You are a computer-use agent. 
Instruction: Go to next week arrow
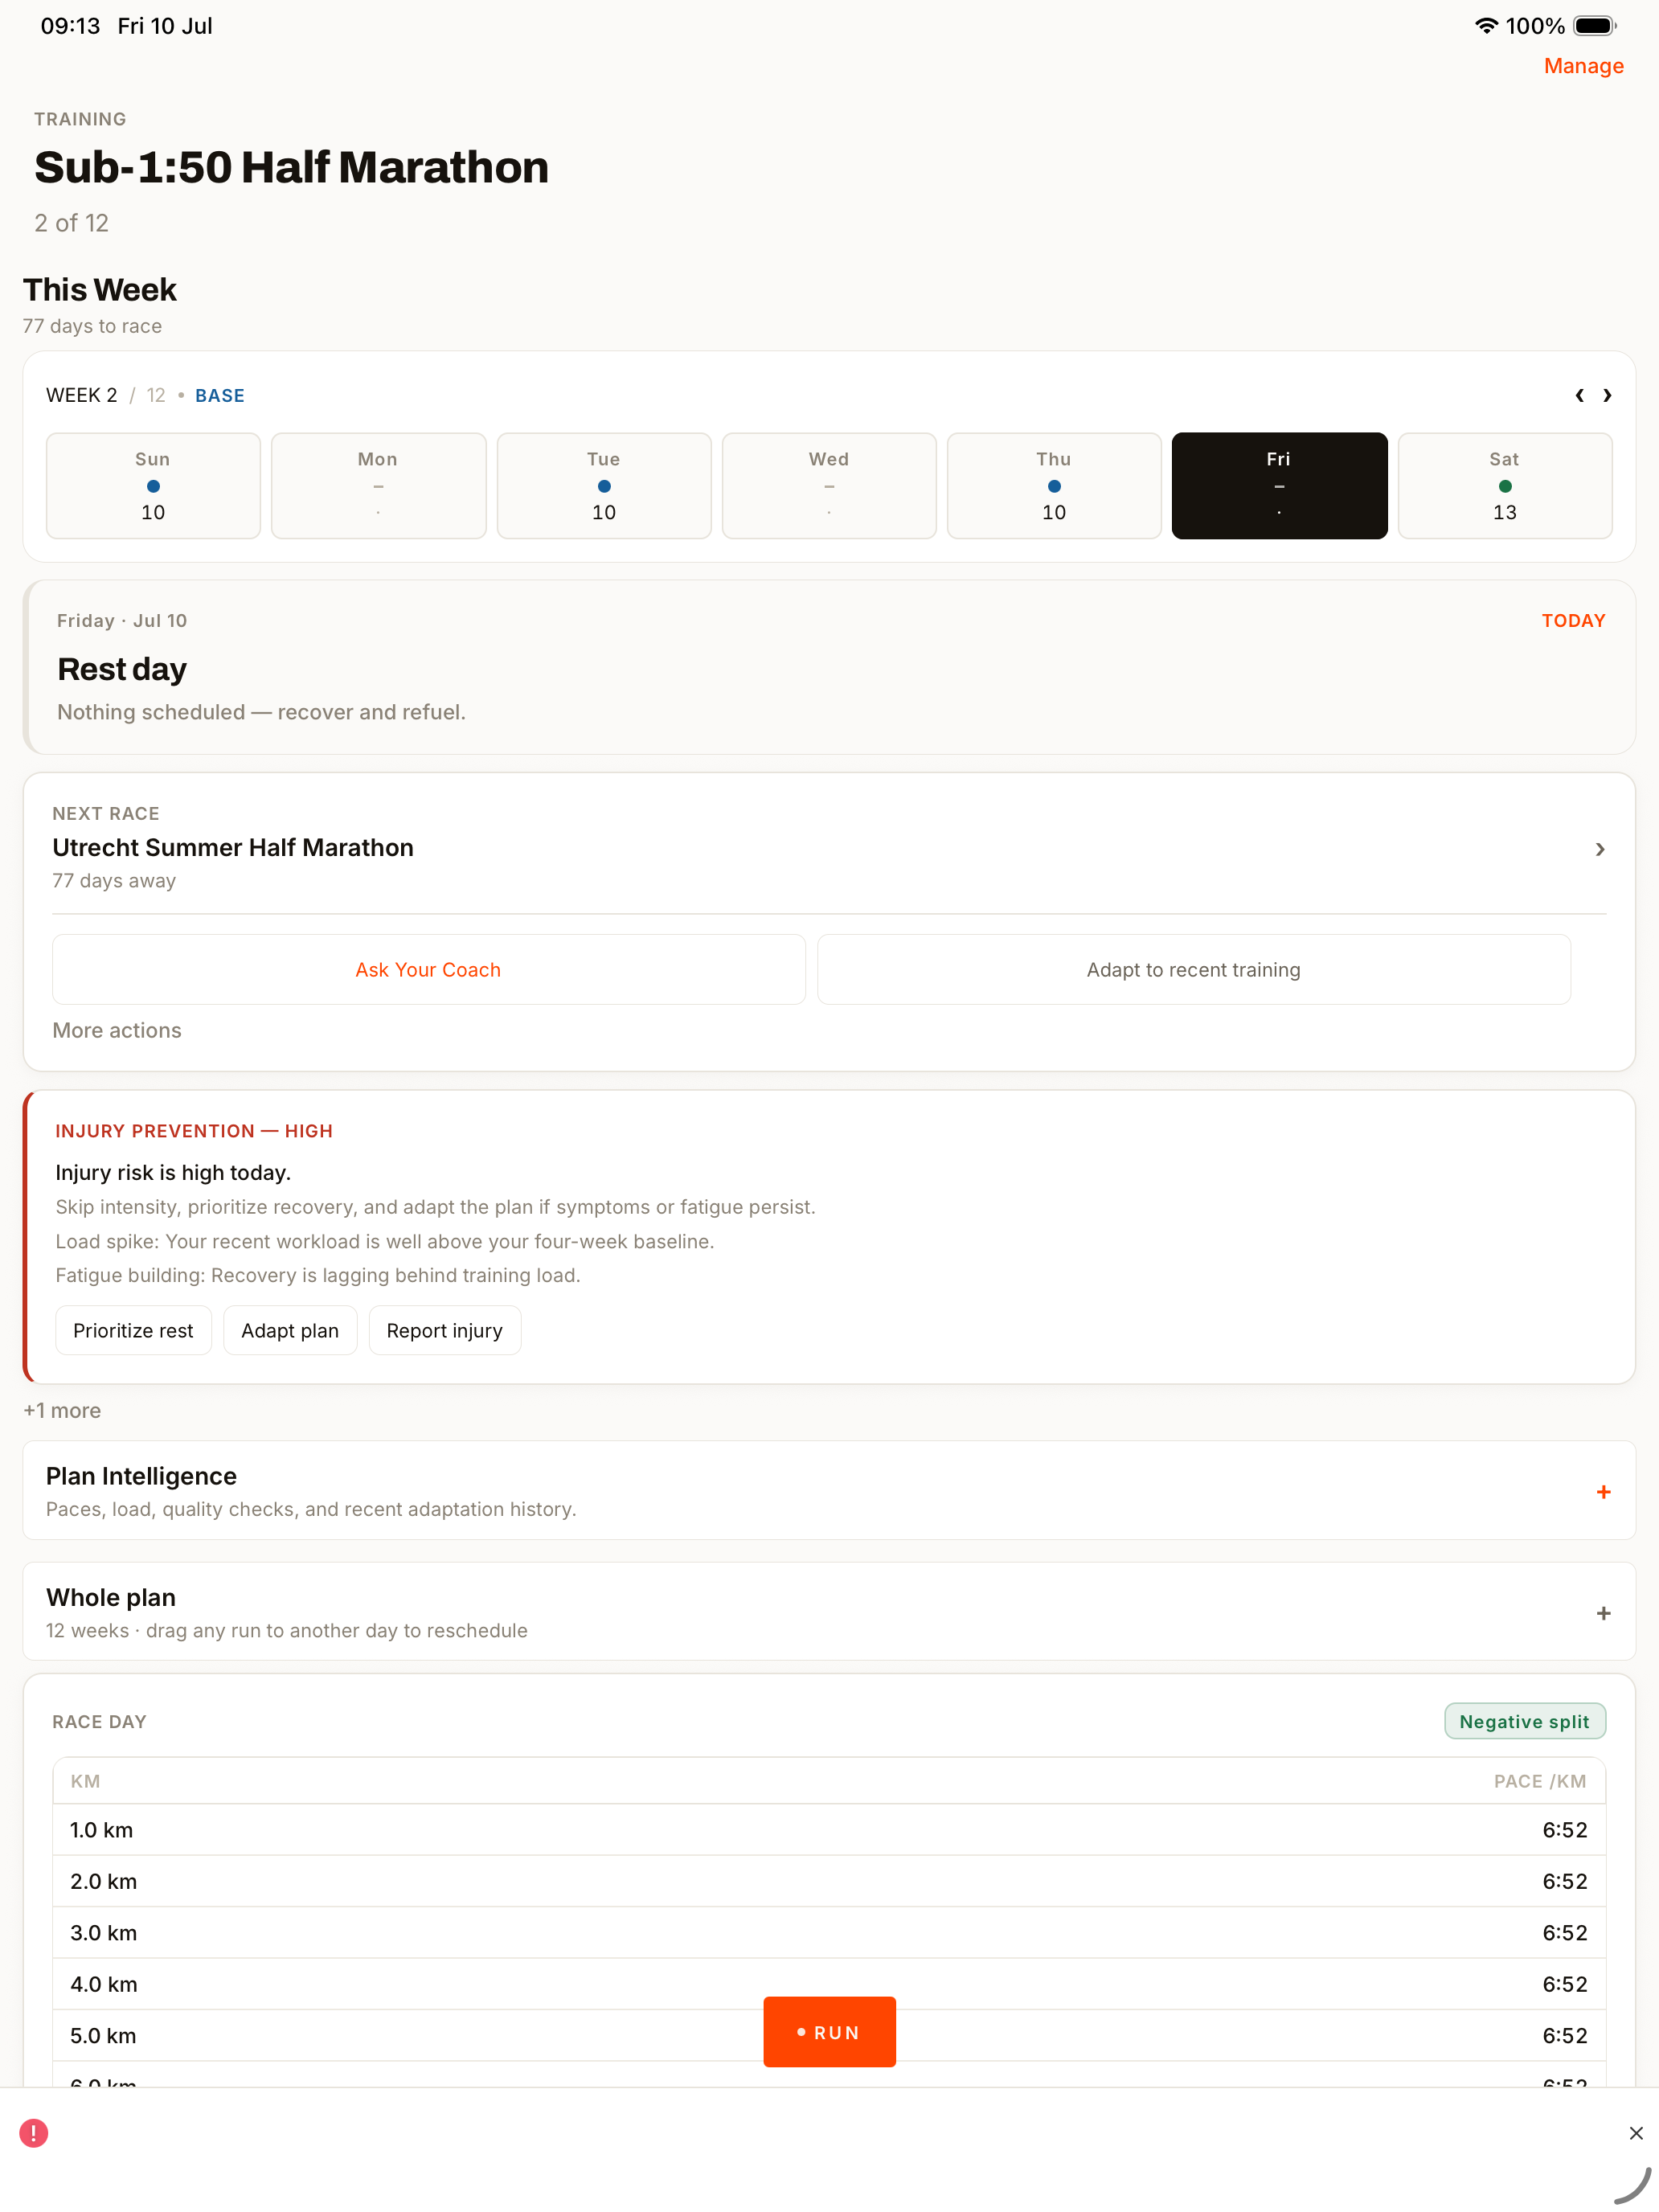(x=1607, y=395)
